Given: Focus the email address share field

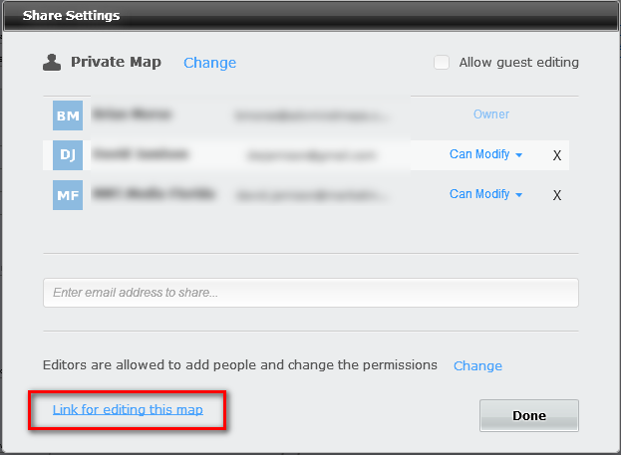Looking at the screenshot, I should pos(310,293).
